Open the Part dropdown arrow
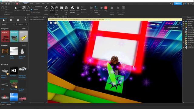This screenshot has height=109, width=194. click(x=57, y=12)
